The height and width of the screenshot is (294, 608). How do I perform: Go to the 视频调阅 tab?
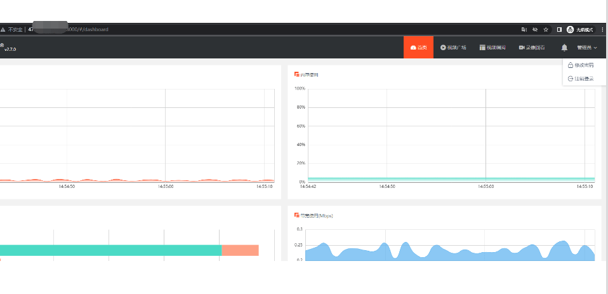click(492, 48)
